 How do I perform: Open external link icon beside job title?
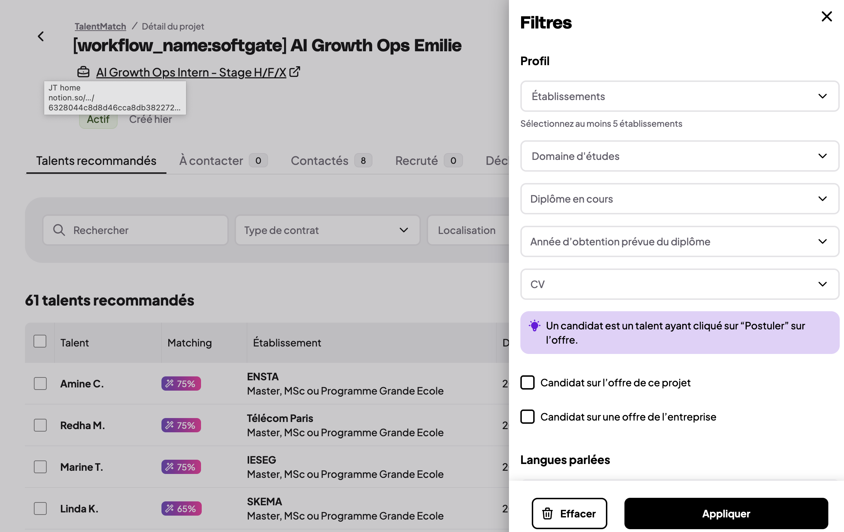coord(295,72)
